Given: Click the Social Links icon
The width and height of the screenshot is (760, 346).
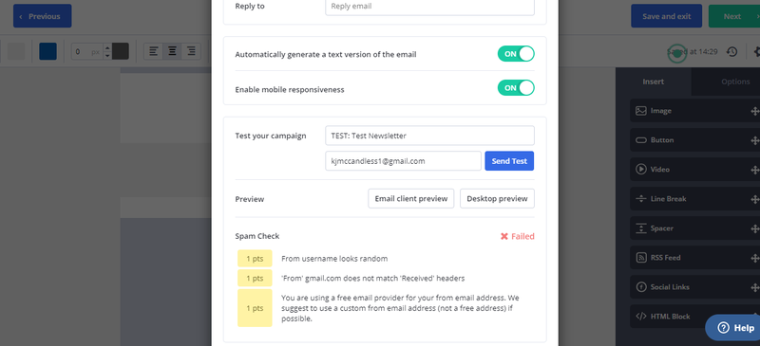Looking at the screenshot, I should (640, 287).
